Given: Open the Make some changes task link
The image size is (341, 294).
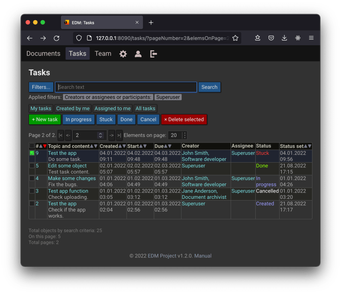Looking at the screenshot, I should [x=72, y=178].
